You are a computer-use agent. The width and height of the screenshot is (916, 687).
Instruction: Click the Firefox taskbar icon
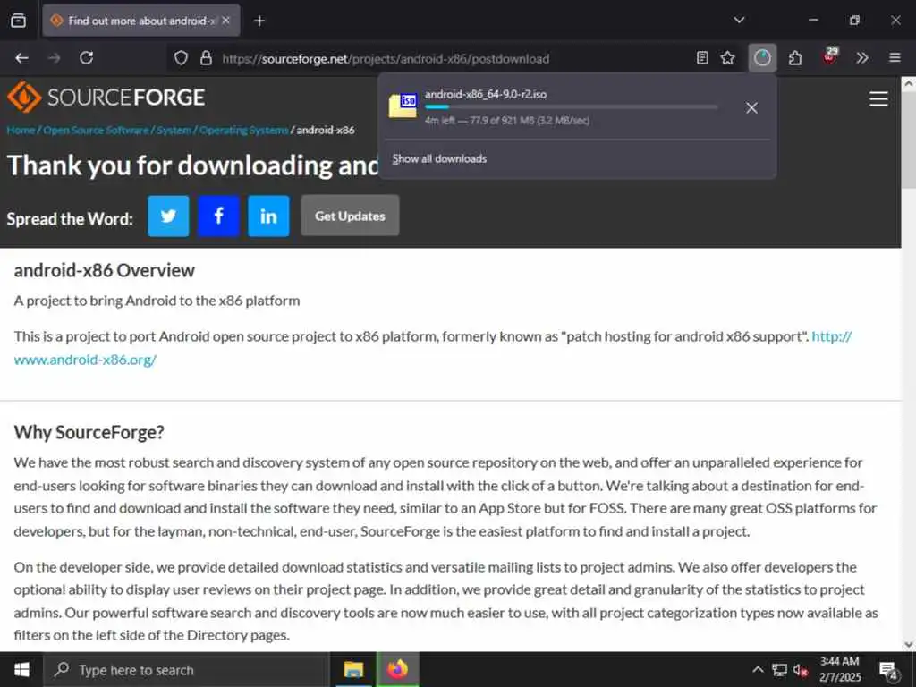397,669
